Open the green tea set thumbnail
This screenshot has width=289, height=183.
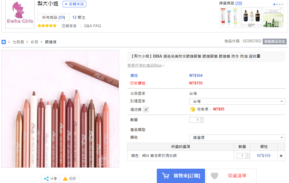[x=273, y=17]
